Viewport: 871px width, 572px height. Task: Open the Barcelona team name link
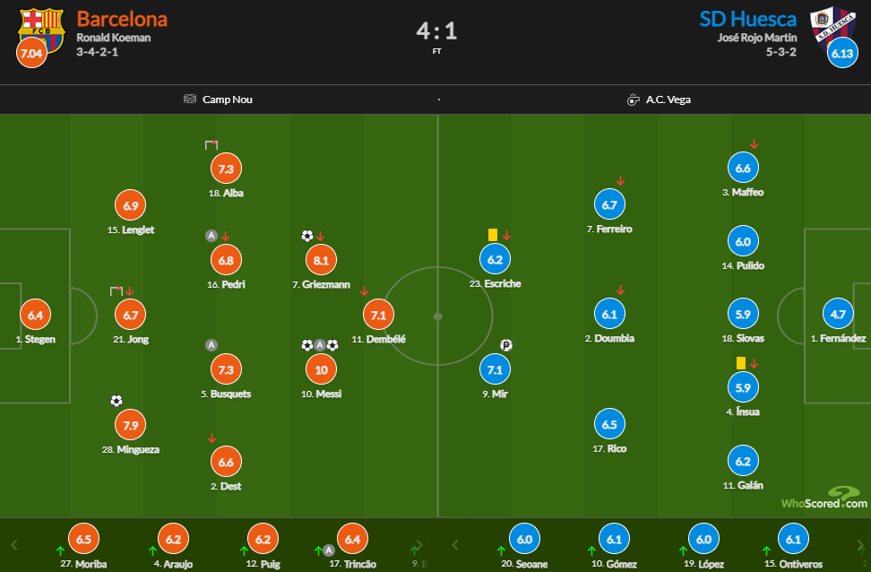pos(122,19)
